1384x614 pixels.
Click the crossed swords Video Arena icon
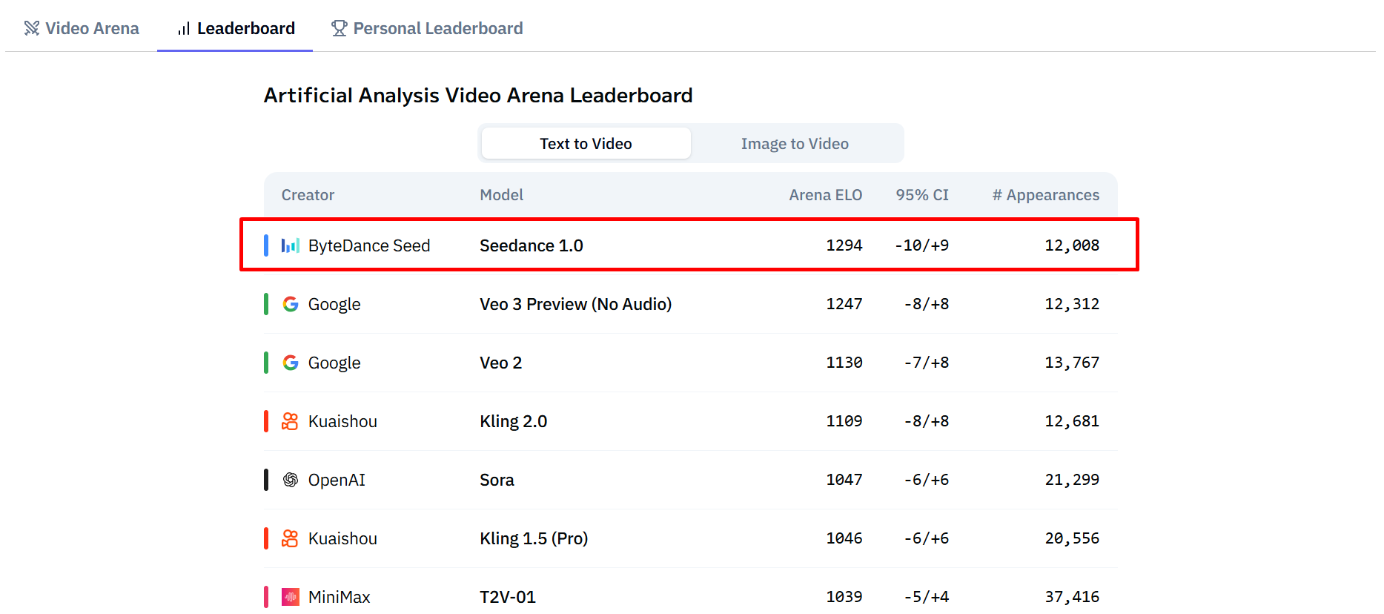[x=32, y=28]
